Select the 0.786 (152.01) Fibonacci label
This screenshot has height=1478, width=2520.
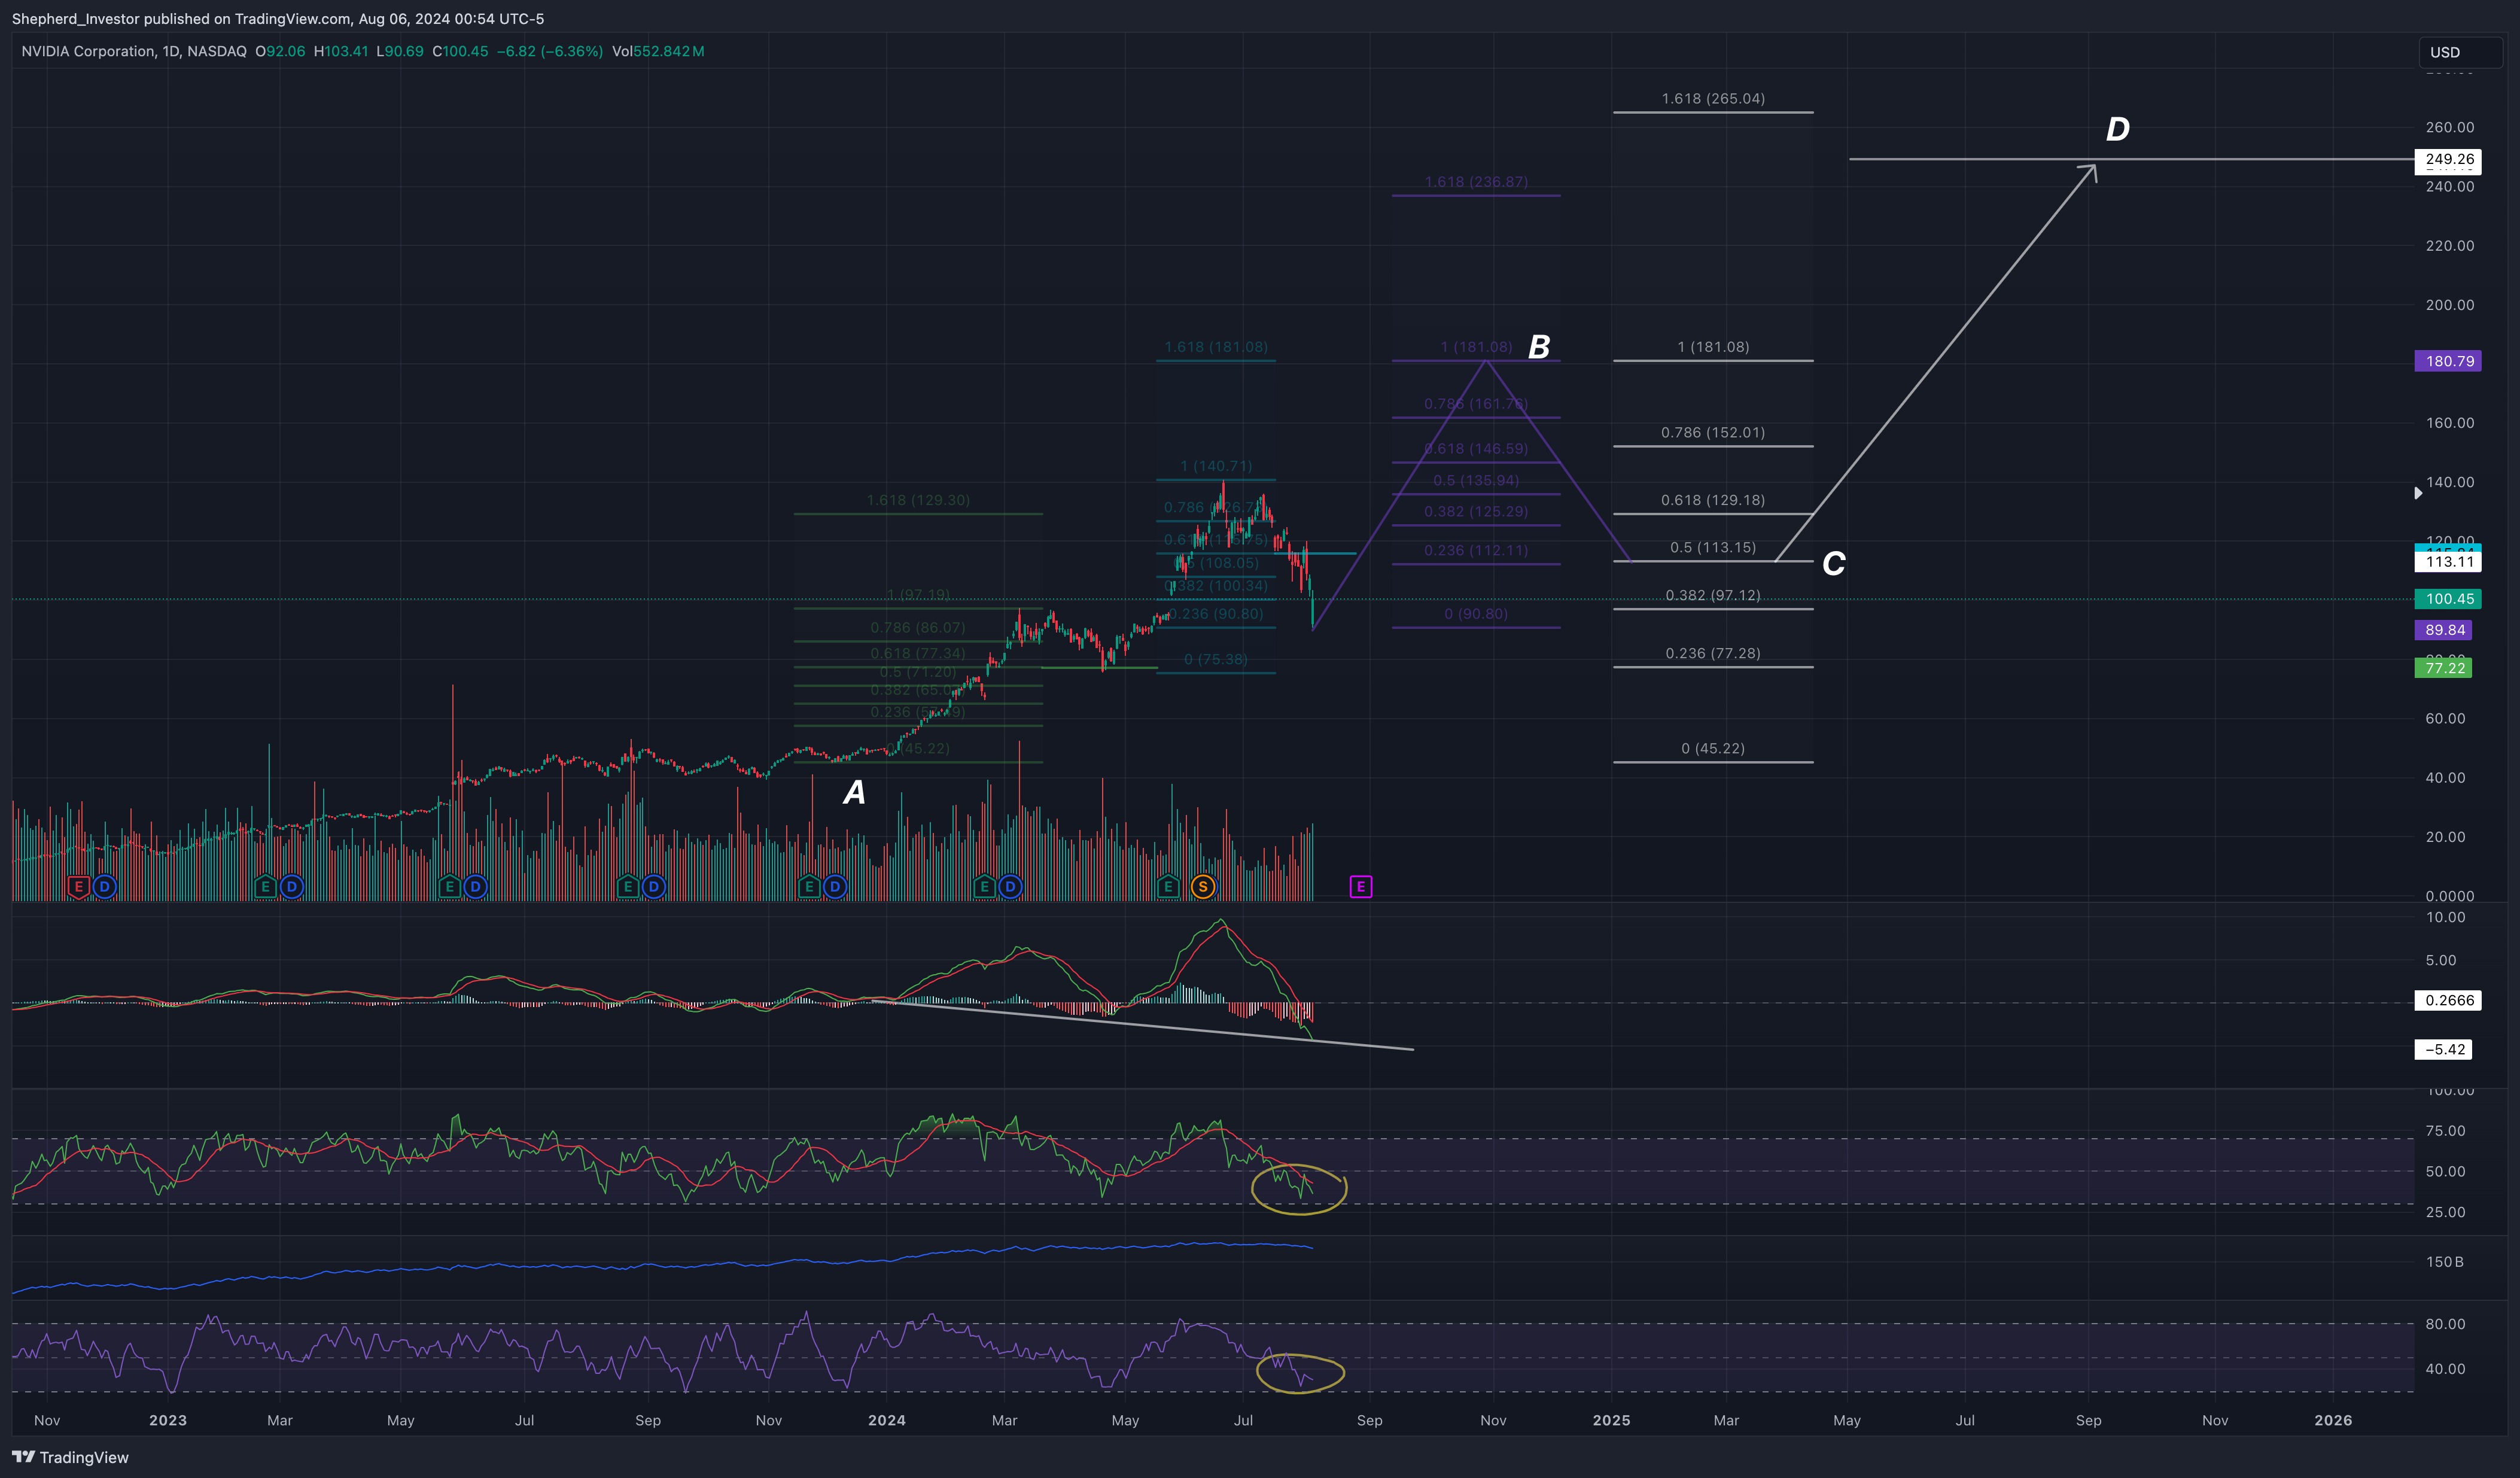(1713, 432)
